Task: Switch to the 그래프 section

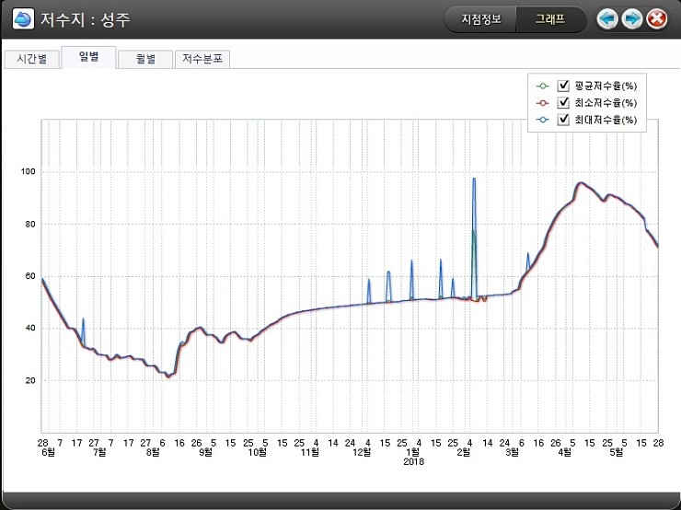Action: point(549,19)
